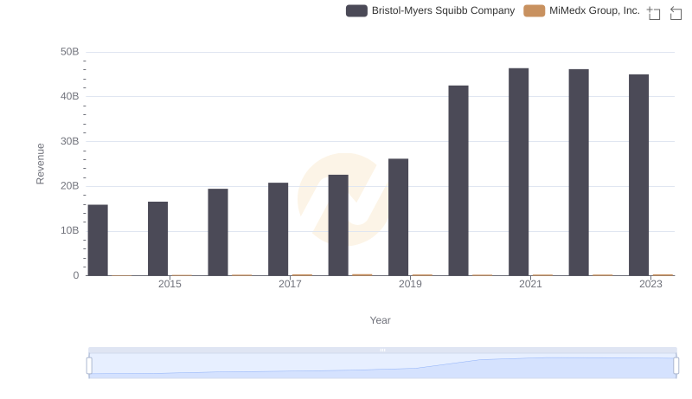Click the Bristol-Myers bar for 2019

pos(398,217)
